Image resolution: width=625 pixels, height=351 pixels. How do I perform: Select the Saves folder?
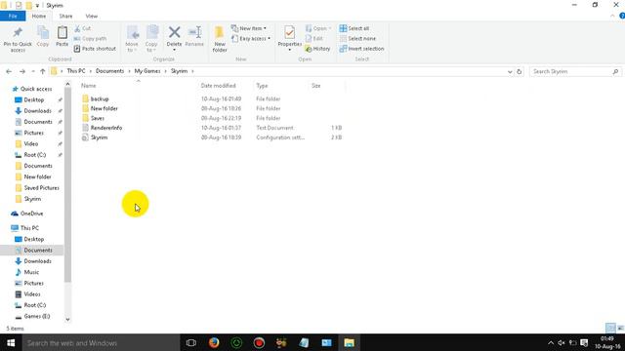[x=98, y=118]
